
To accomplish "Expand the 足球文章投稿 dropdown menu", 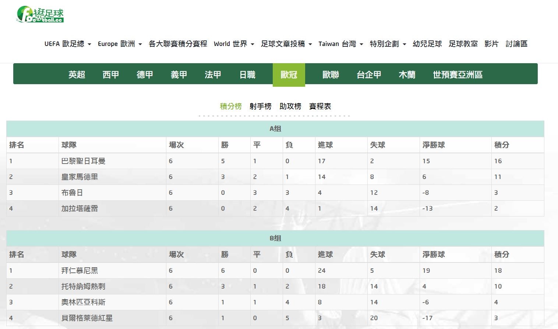I will 286,44.
